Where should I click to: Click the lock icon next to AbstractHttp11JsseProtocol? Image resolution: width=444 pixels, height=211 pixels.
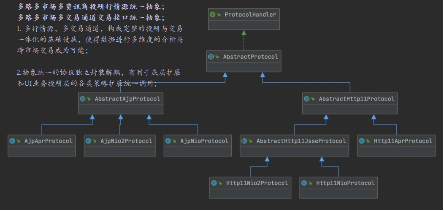tap(251, 141)
